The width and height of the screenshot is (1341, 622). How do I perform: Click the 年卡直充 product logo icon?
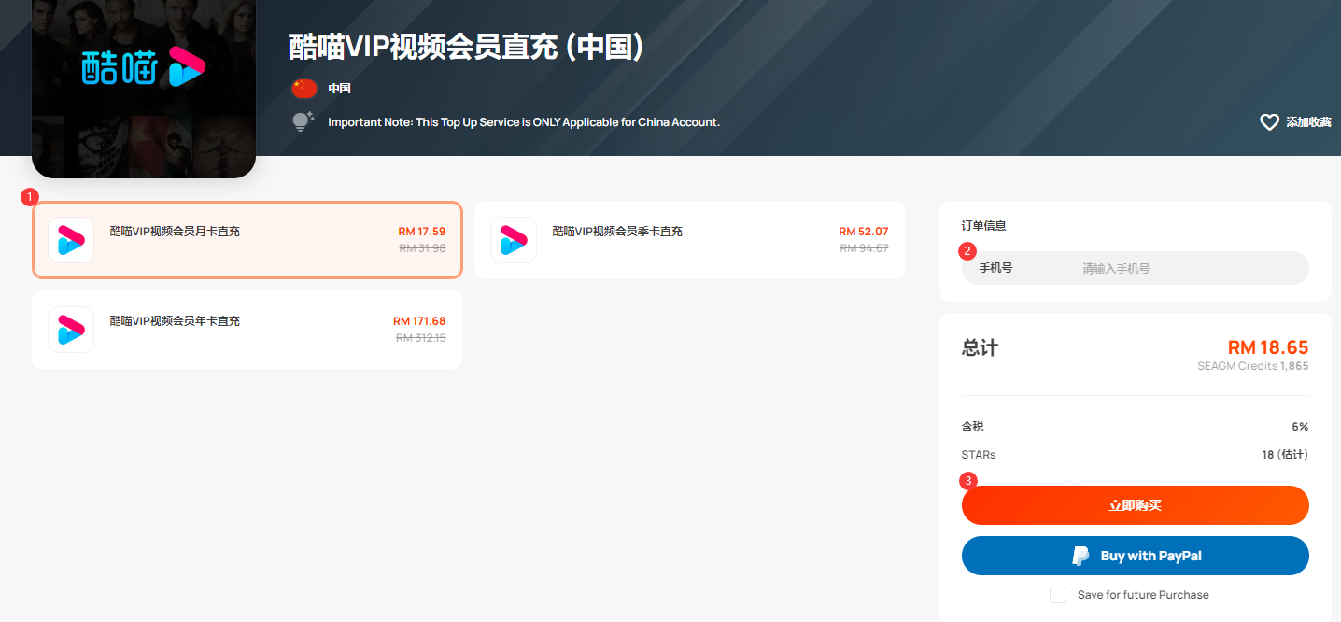click(71, 330)
